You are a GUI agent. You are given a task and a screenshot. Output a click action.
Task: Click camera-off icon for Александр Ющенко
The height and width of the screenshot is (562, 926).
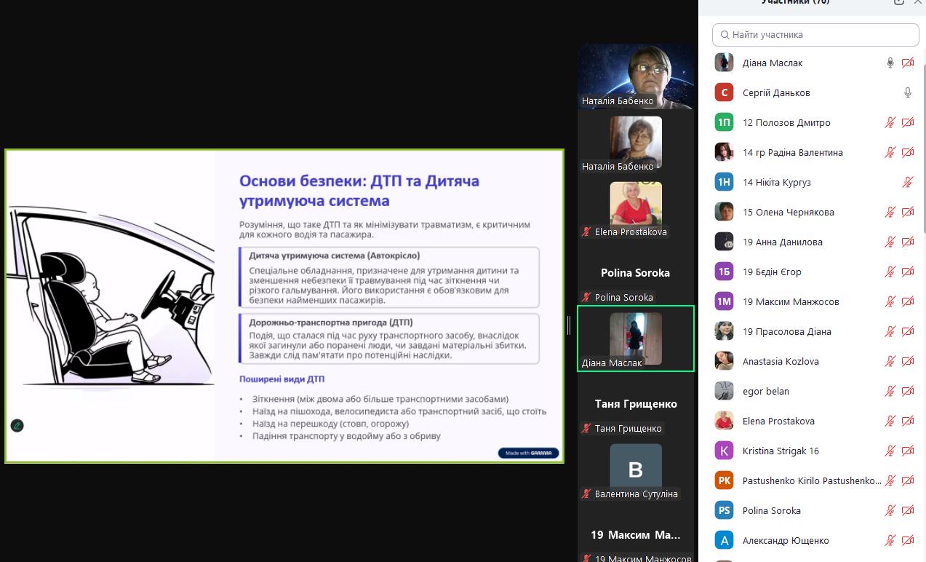[x=907, y=541]
